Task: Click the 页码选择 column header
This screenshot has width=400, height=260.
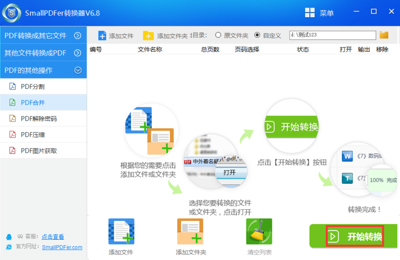Action: click(247, 49)
